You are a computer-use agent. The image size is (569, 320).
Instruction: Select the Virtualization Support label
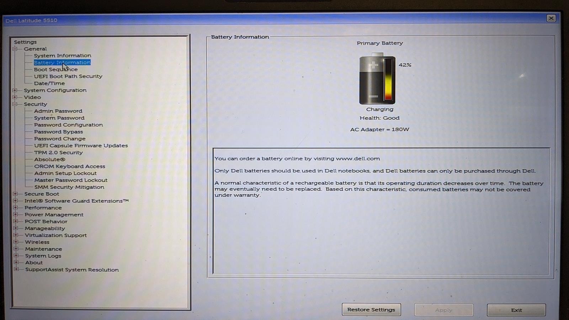pos(56,235)
